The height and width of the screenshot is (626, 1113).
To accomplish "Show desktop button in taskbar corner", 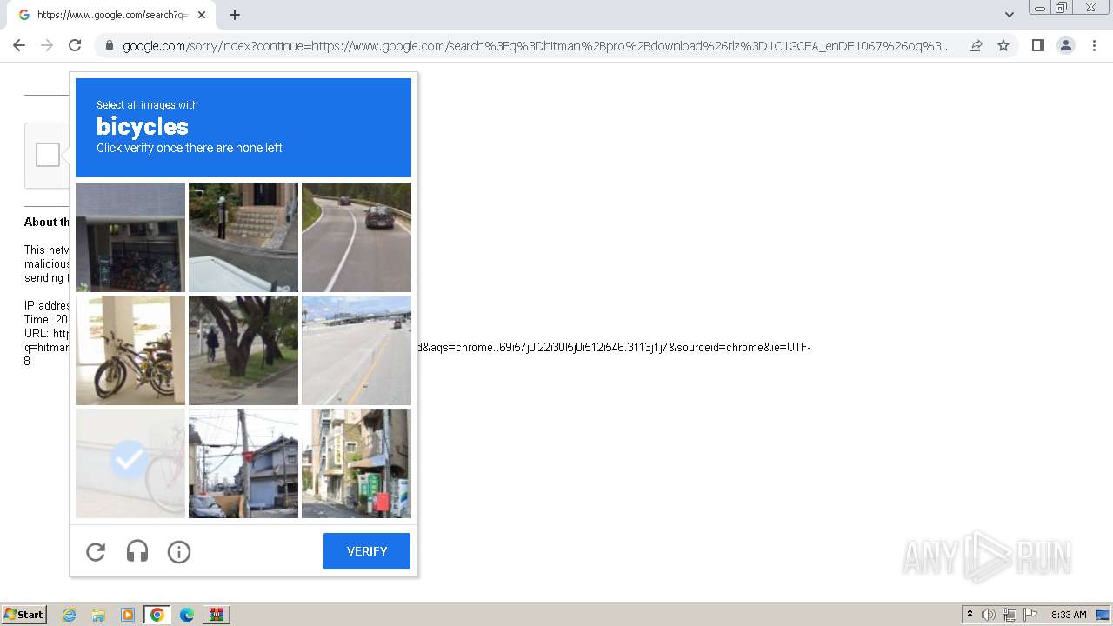I will tap(1103, 615).
